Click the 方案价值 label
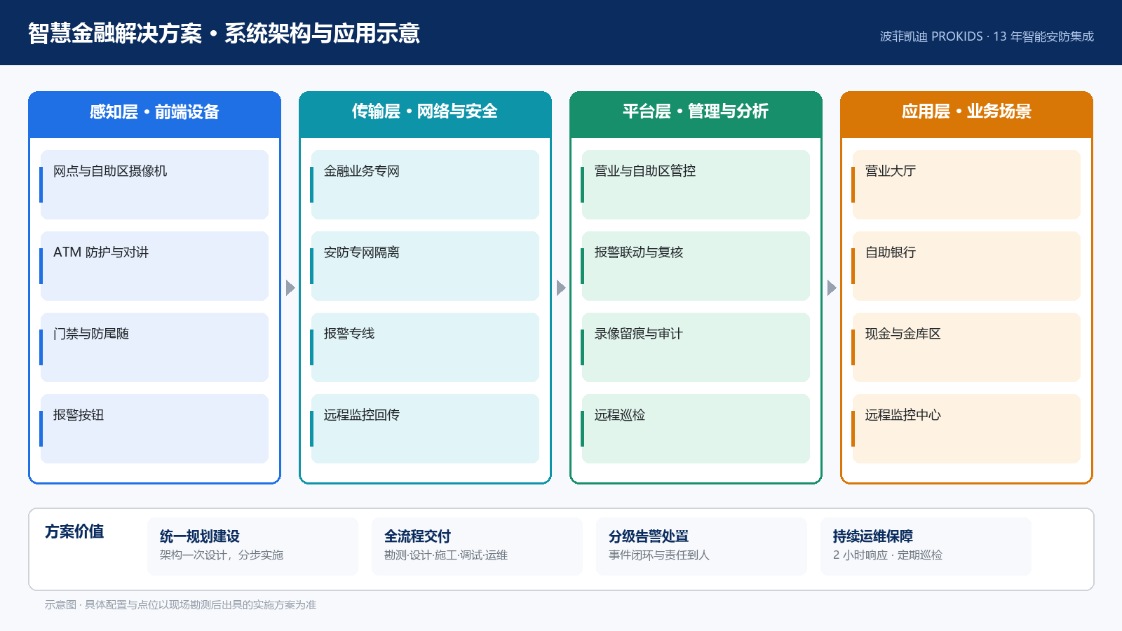The width and height of the screenshot is (1122, 631). coord(74,531)
